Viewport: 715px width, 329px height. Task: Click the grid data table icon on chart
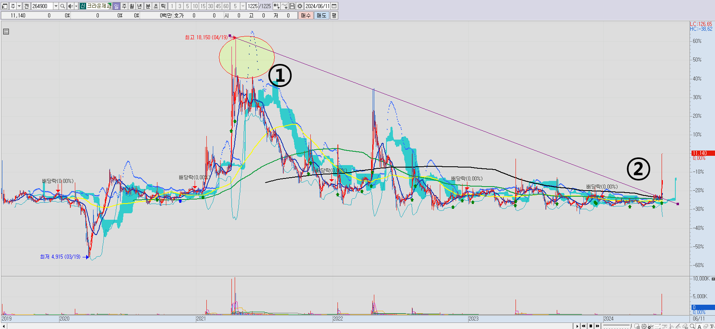pos(6,32)
